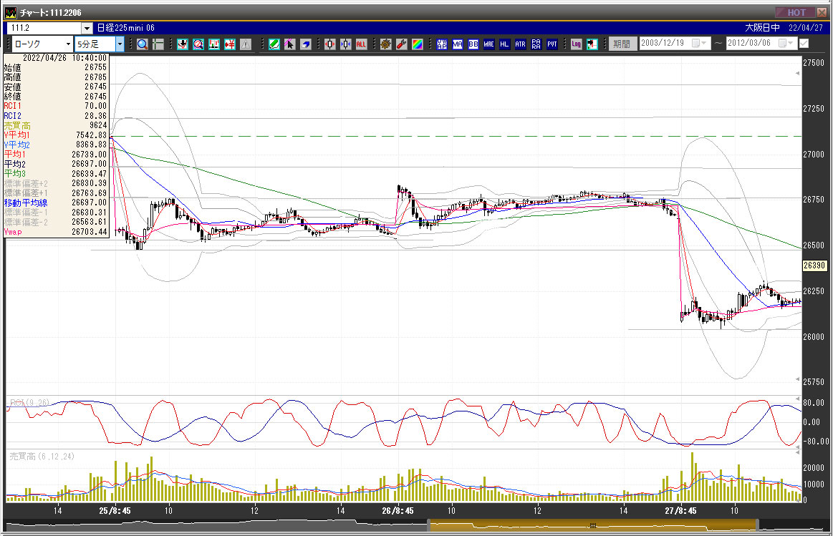Toggle the crosshair cursor tool icon
This screenshot has width=833, height=536.
[x=158, y=44]
